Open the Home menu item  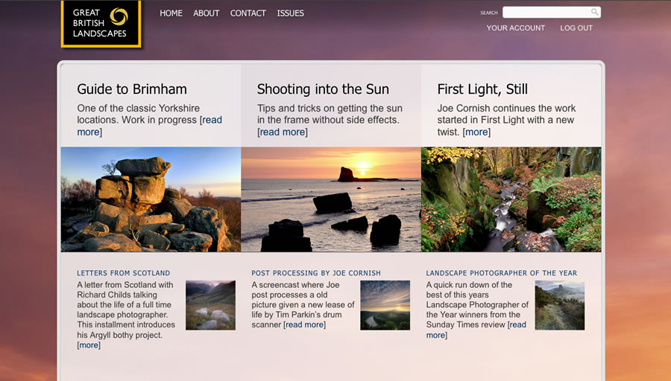coord(171,13)
